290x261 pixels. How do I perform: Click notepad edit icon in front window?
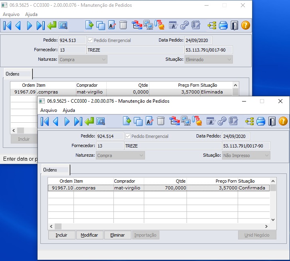click(x=233, y=121)
